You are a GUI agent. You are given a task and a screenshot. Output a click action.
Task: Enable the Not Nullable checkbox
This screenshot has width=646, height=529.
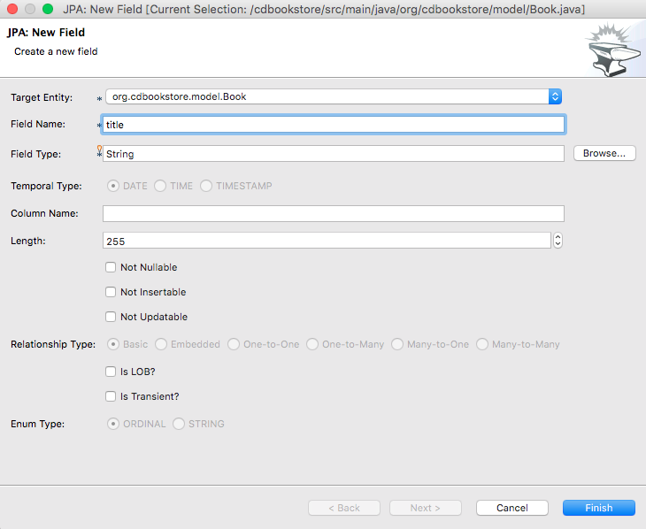pyautogui.click(x=111, y=267)
